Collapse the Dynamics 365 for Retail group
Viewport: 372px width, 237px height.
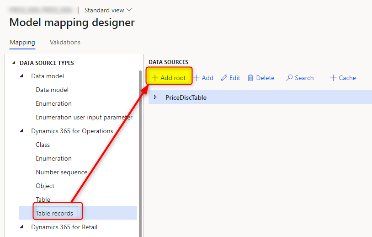(21, 227)
